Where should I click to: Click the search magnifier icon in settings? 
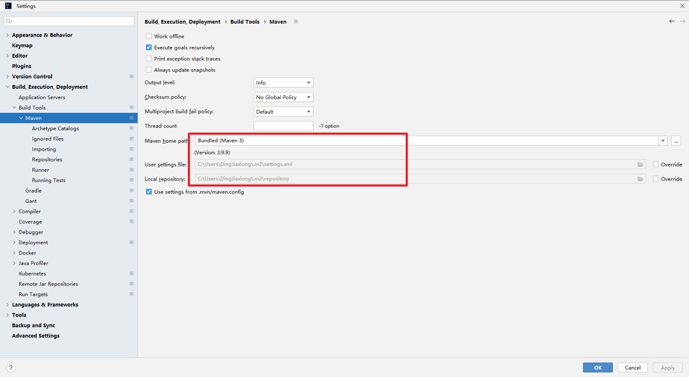[x=9, y=21]
